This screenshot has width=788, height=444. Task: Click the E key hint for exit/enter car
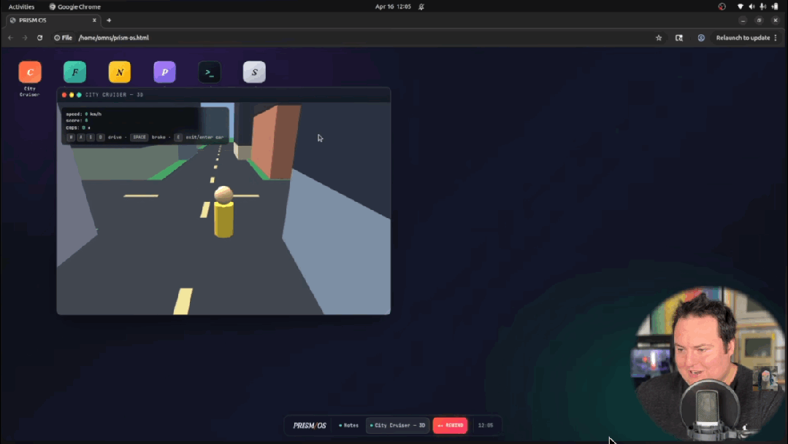[x=178, y=137]
